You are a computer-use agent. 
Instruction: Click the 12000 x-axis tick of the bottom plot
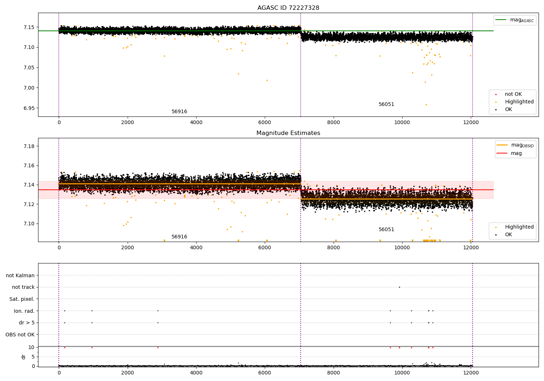click(471, 373)
